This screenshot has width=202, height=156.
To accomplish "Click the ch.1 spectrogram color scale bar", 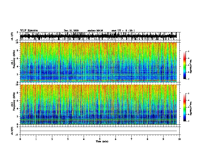I will [185, 65].
